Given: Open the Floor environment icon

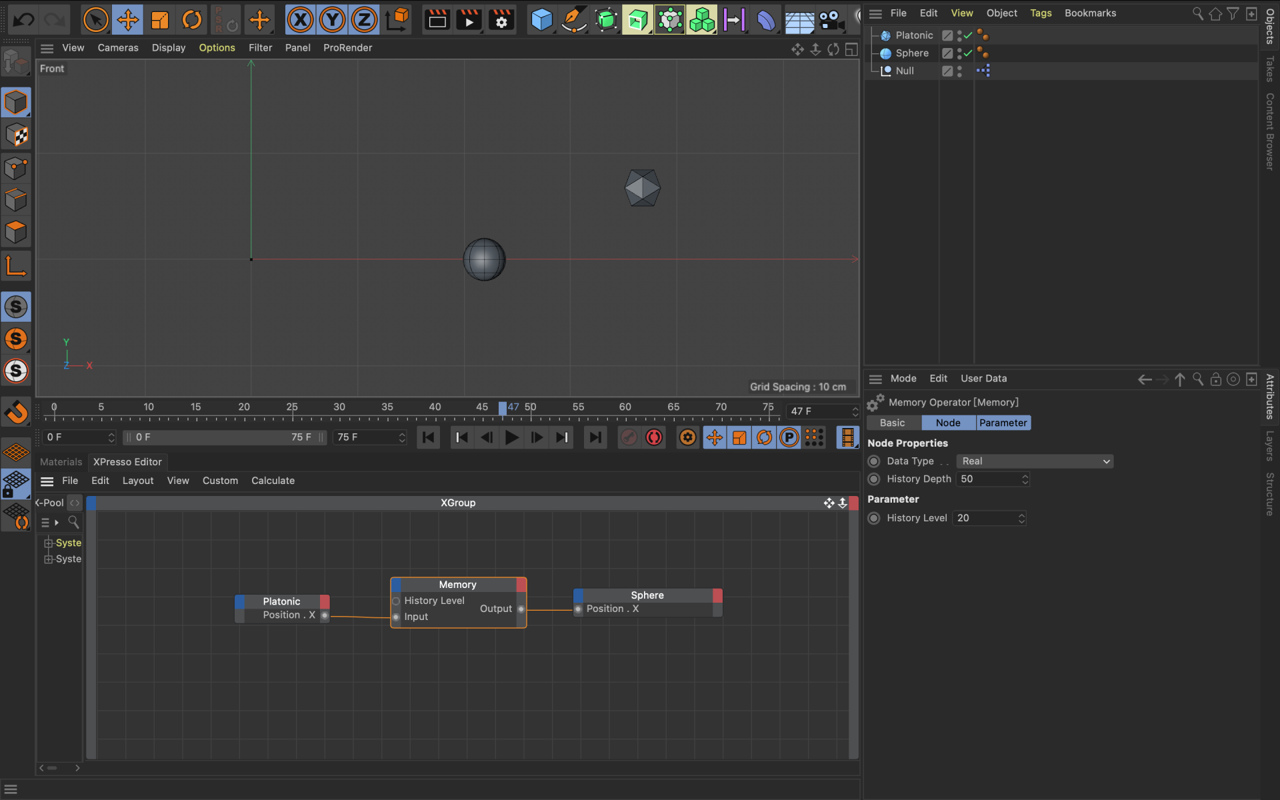Looking at the screenshot, I should [799, 20].
